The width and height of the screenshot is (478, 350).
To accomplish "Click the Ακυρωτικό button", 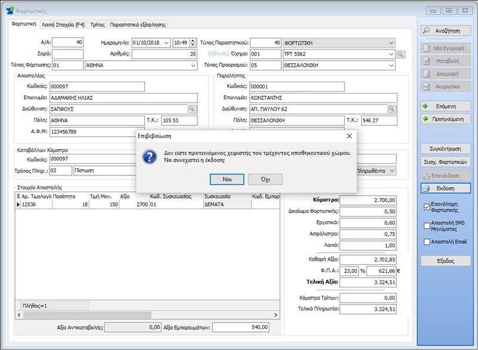I will (446, 86).
